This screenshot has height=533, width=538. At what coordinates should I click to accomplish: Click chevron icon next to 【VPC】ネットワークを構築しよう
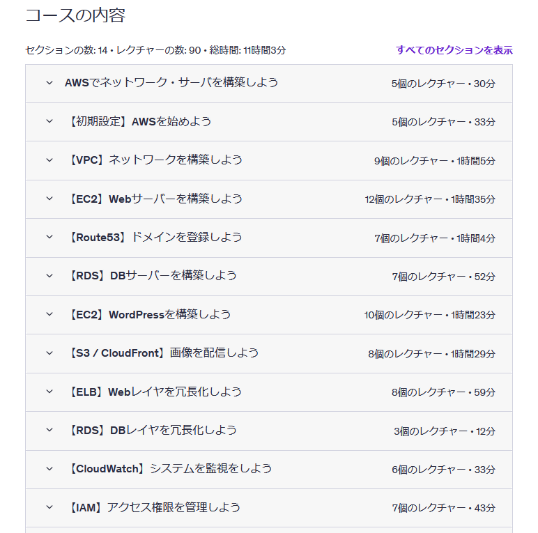click(x=49, y=160)
